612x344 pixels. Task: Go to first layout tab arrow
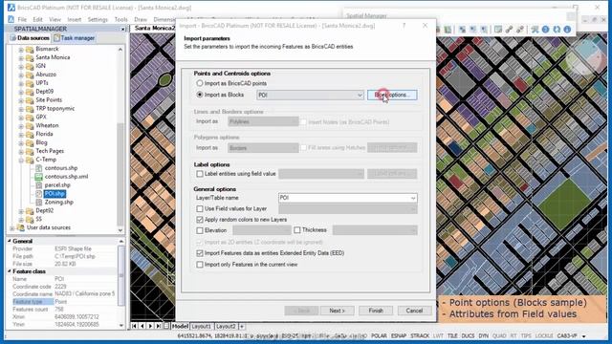click(134, 326)
